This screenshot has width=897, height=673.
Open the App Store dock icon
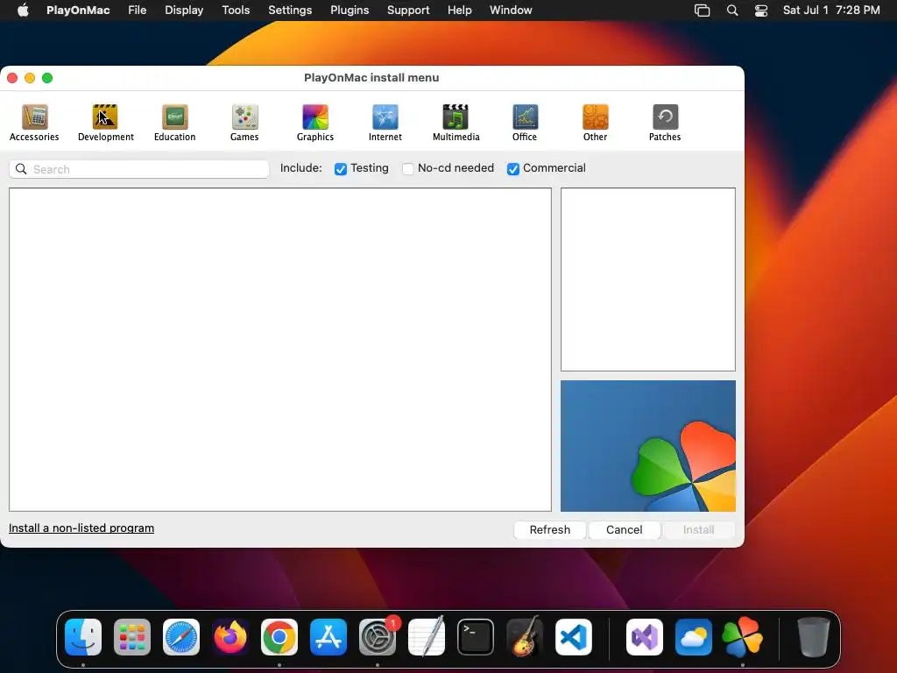[328, 637]
